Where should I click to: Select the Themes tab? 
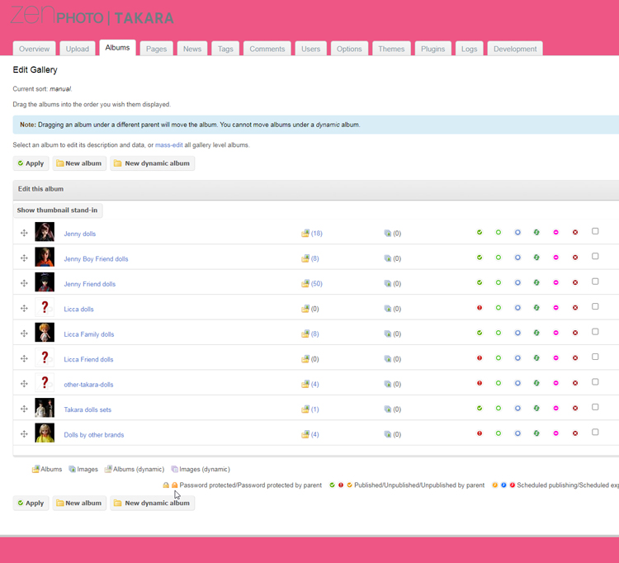point(391,49)
